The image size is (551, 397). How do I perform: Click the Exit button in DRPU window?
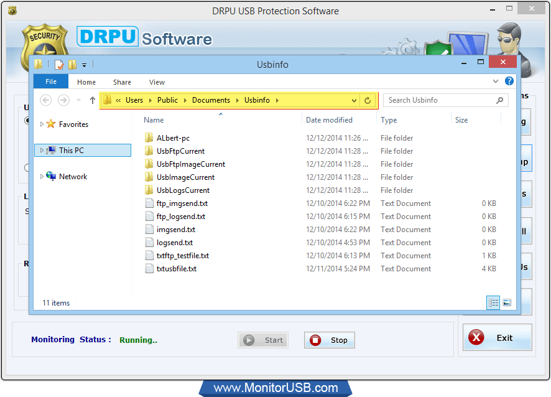(x=498, y=337)
